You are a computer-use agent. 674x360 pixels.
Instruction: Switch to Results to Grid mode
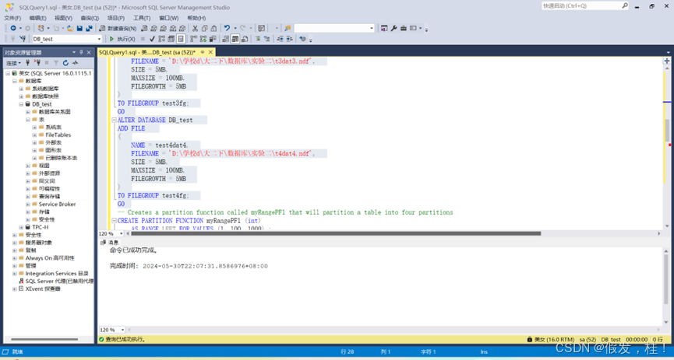coord(235,39)
